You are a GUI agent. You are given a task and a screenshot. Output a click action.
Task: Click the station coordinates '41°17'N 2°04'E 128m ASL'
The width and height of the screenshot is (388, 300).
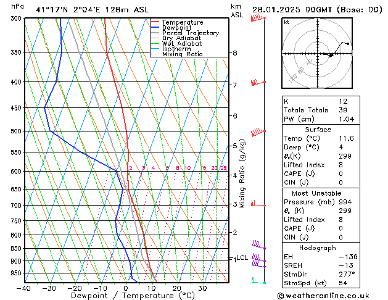coord(92,10)
